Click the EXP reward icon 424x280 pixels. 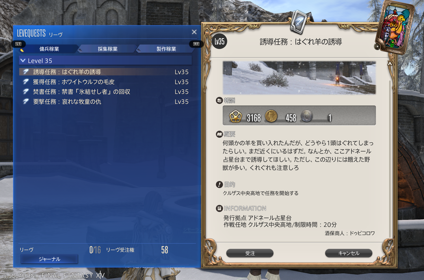pyautogui.click(x=235, y=116)
